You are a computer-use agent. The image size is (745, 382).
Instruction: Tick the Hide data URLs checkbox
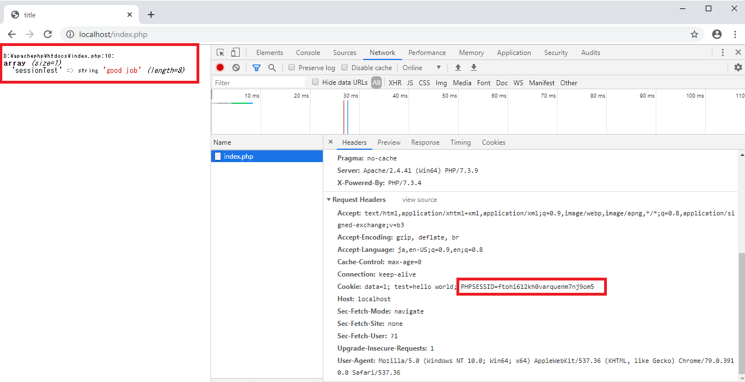point(316,82)
